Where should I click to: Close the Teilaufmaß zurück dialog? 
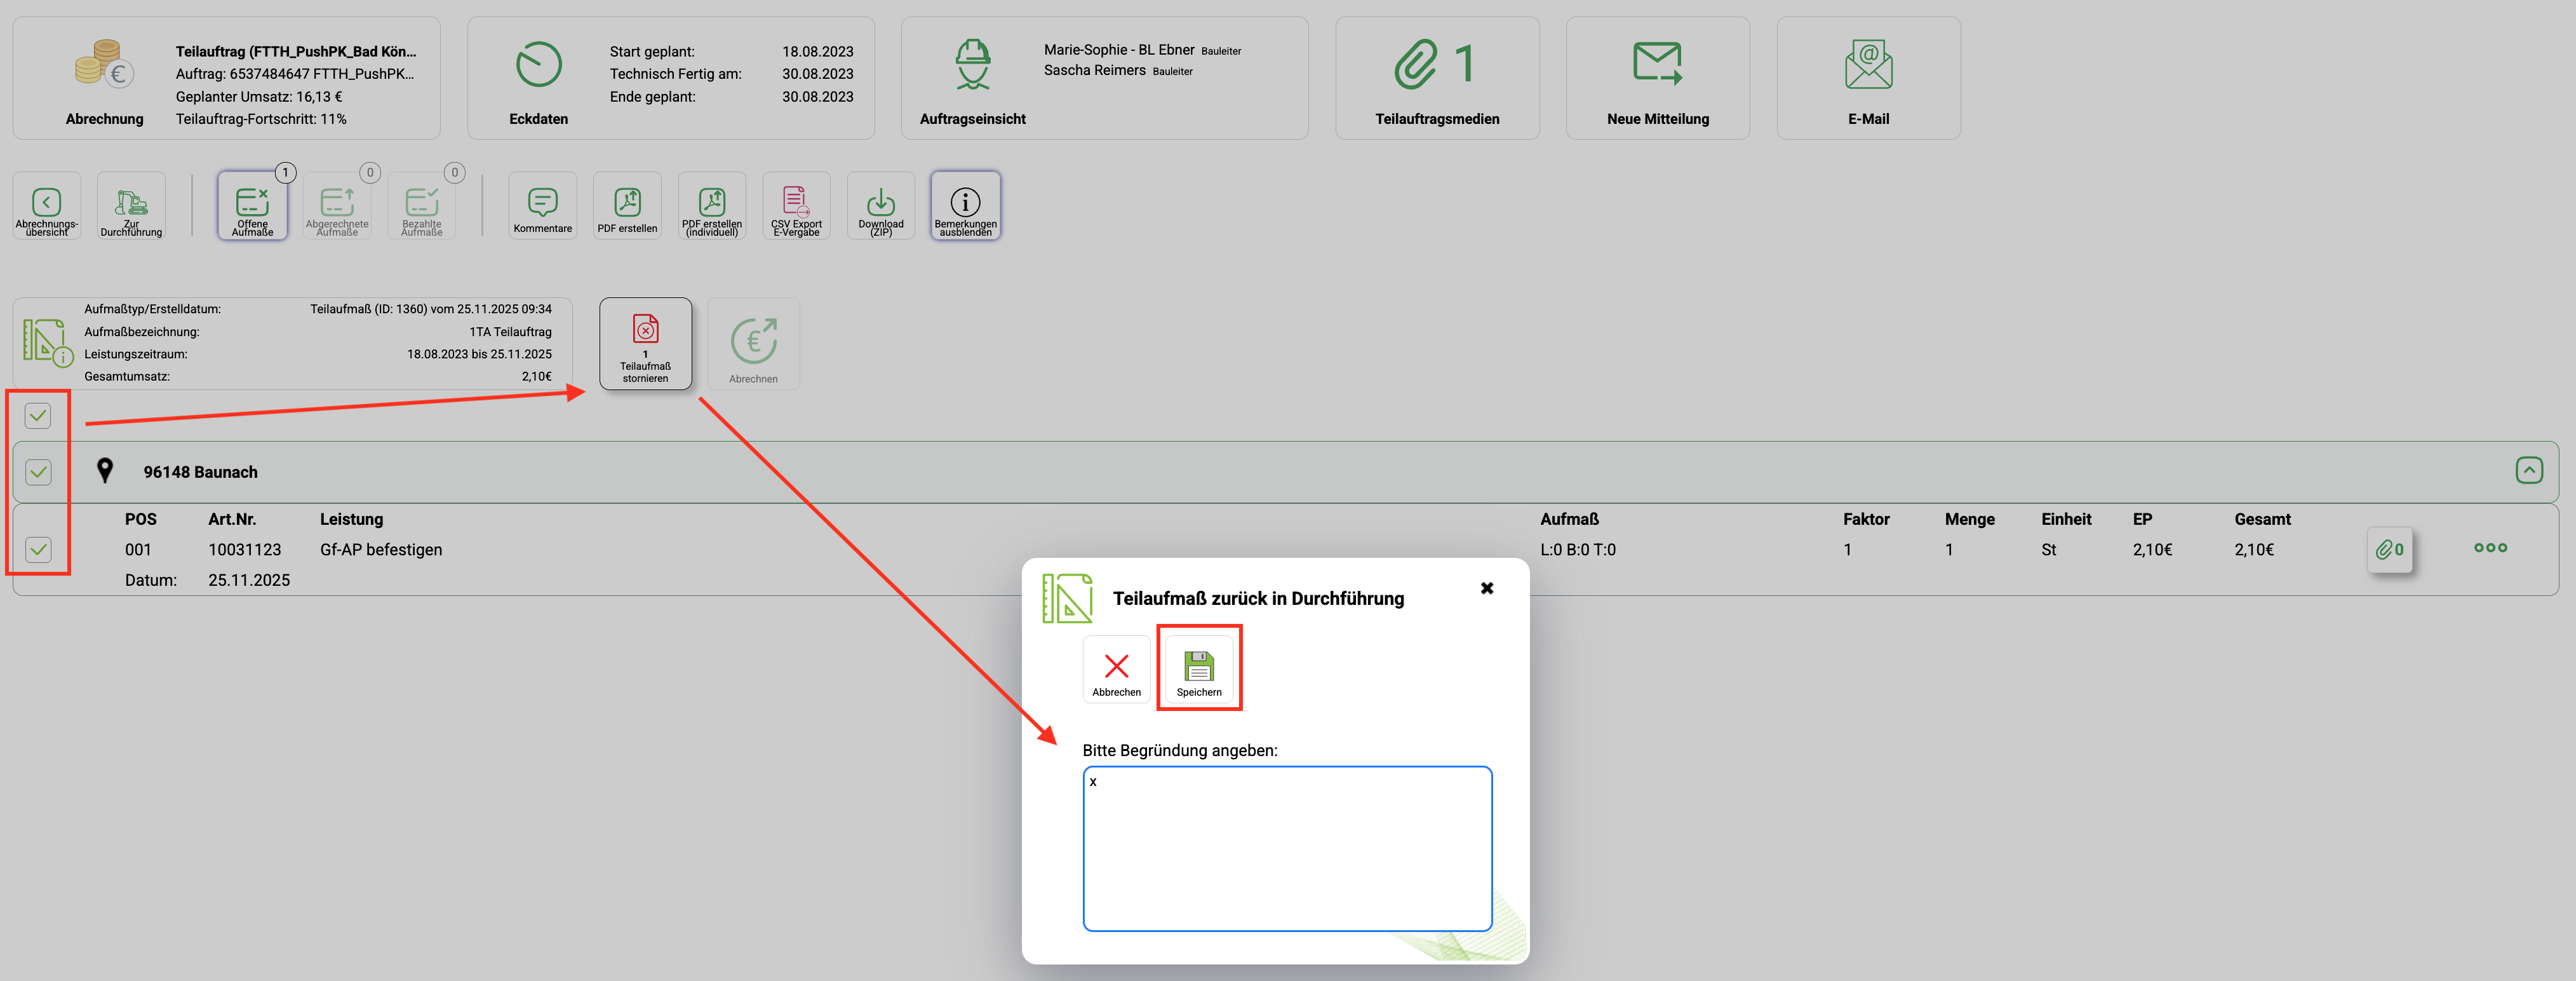[x=1487, y=588]
